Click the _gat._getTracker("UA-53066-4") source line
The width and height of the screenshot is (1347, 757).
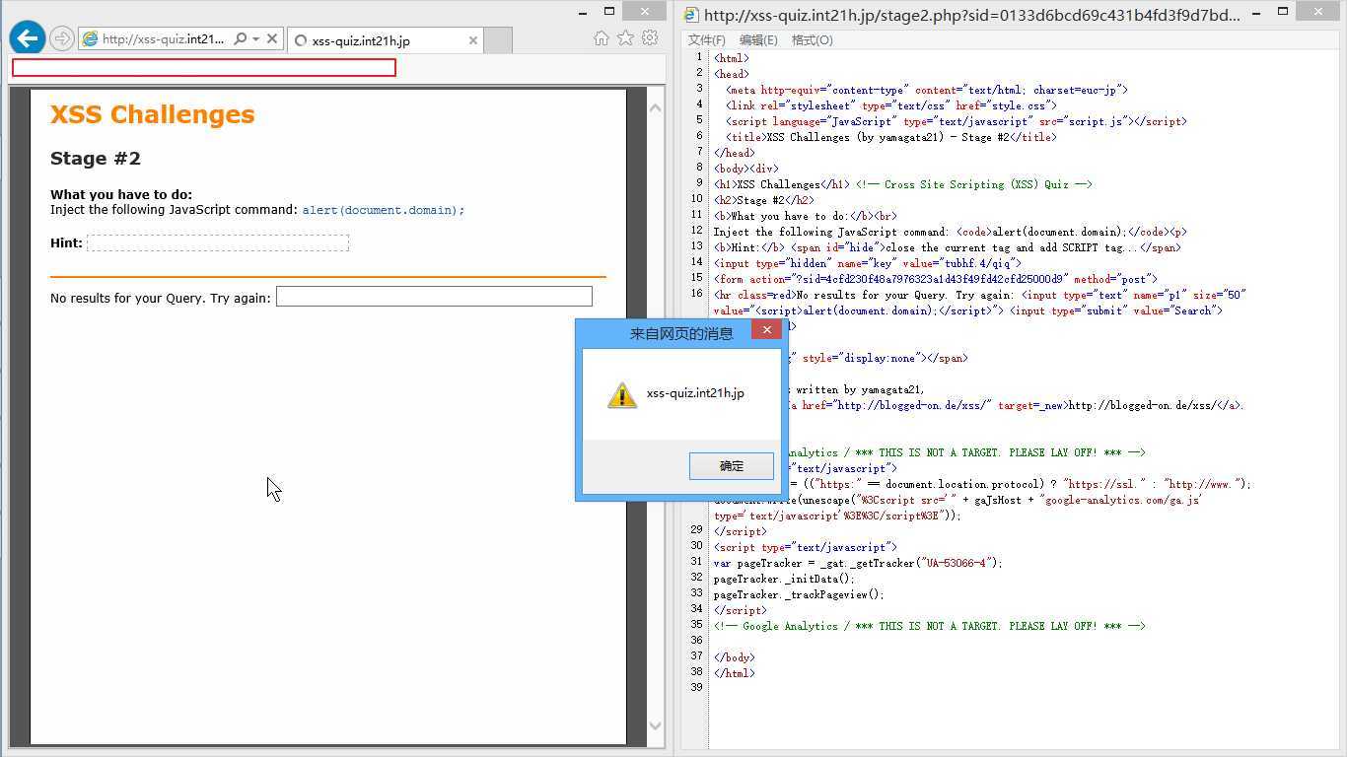[x=858, y=563]
